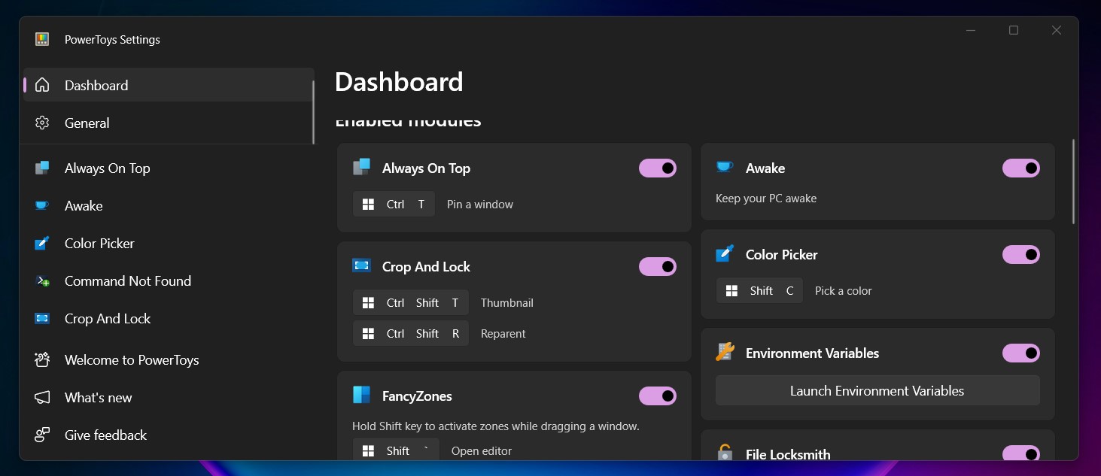The width and height of the screenshot is (1101, 476).
Task: Click the 'Open editor' label
Action: coord(482,451)
